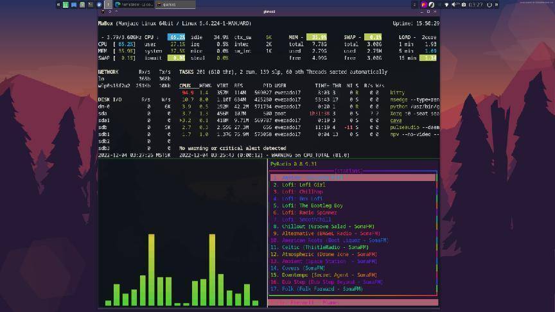The image size is (555, 312).
Task: Click the 03:27 panel clock
Action: pyautogui.click(x=475, y=4)
